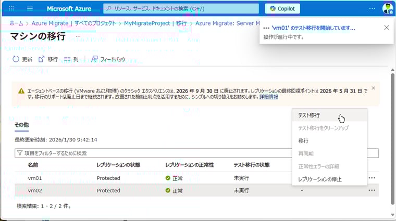396x221 pixels.
Task: Sort by レプリケーションの正常性 column header
Action: [190, 165]
